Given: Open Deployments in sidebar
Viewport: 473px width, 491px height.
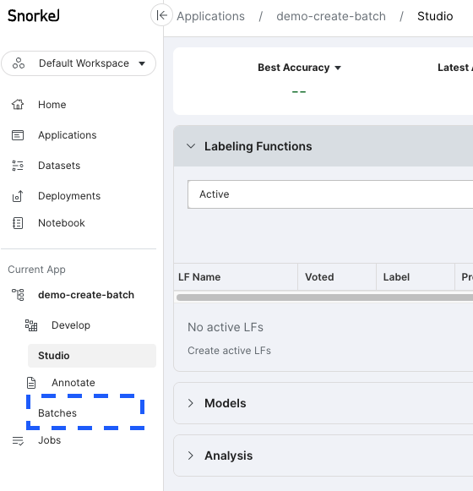Looking at the screenshot, I should pyautogui.click(x=69, y=196).
